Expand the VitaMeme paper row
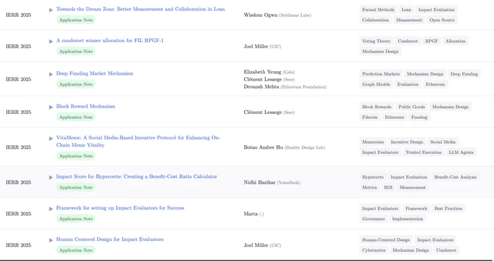 [51, 139]
